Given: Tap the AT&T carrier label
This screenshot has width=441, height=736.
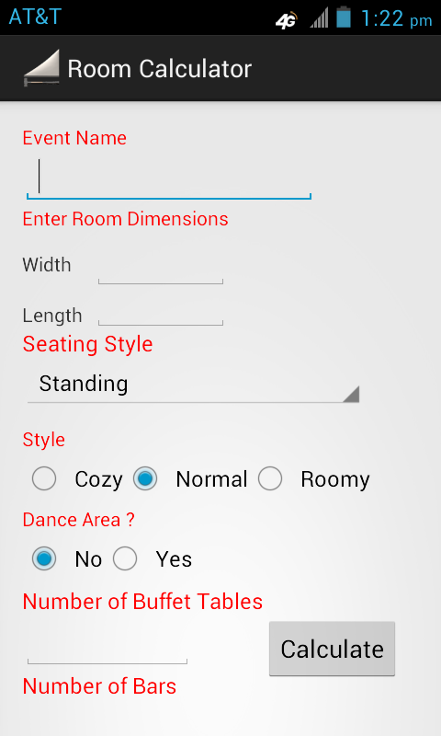Looking at the screenshot, I should click(35, 17).
